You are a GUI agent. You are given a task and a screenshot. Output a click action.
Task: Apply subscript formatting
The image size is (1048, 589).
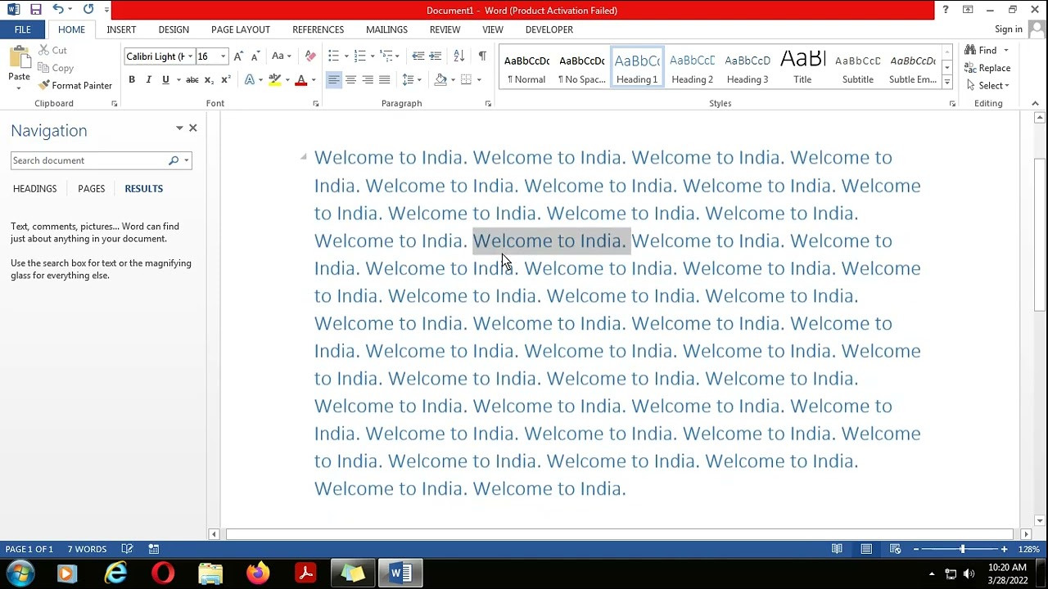(x=209, y=79)
